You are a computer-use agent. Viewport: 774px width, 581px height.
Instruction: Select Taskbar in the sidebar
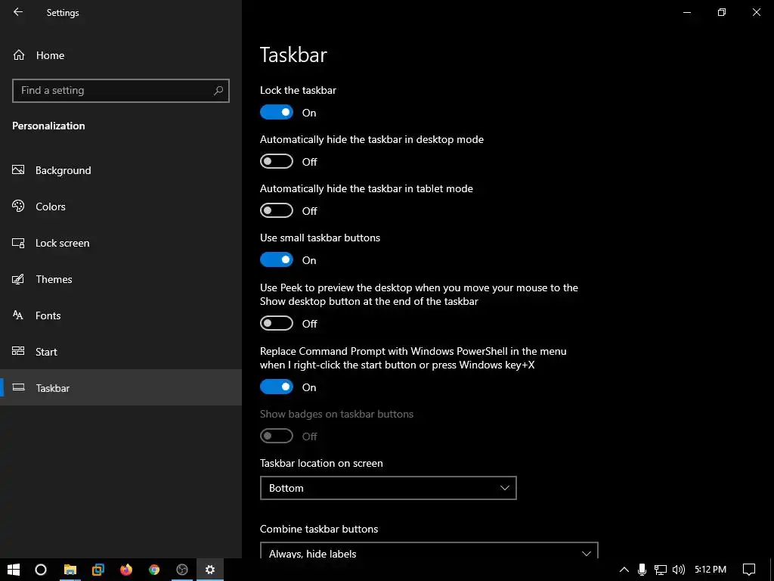pyautogui.click(x=121, y=388)
